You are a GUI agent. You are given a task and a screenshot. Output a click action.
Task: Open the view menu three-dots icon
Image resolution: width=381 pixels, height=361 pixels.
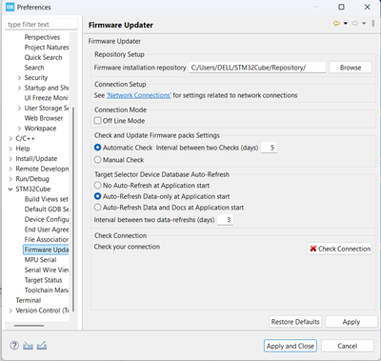coord(373,24)
